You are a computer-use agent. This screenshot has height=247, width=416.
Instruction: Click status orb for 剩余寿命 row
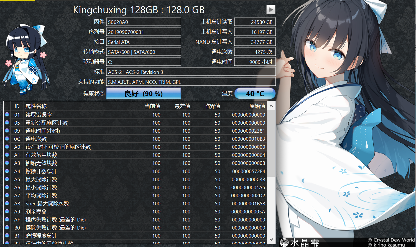coord(7,211)
